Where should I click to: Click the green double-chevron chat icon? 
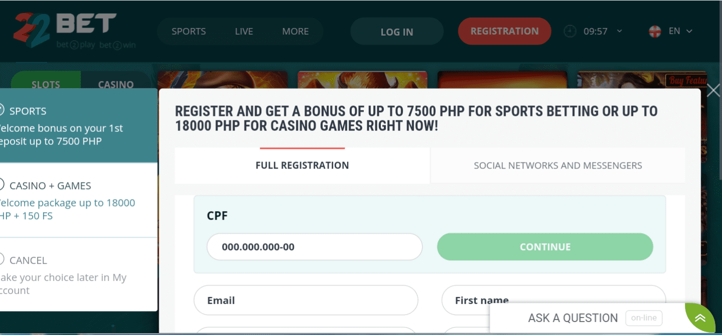click(700, 318)
